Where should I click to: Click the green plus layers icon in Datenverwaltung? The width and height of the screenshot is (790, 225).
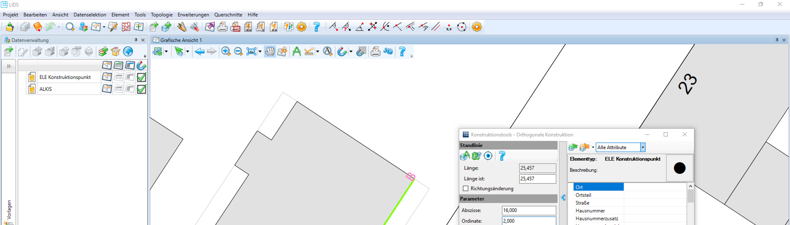(103, 51)
